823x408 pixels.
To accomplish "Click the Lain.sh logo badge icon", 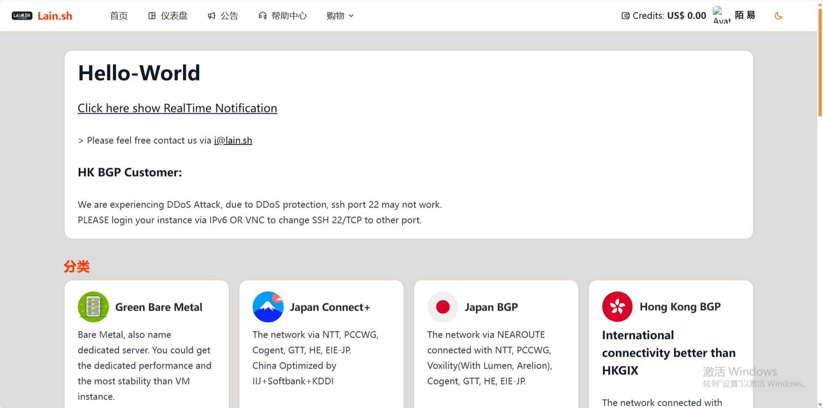I will (22, 16).
